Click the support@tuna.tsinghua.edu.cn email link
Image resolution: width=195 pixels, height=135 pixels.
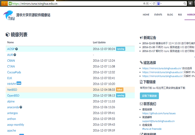pyautogui.click(x=158, y=121)
